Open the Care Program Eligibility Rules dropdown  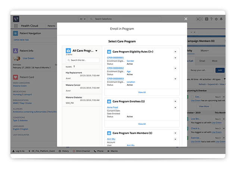(175, 51)
